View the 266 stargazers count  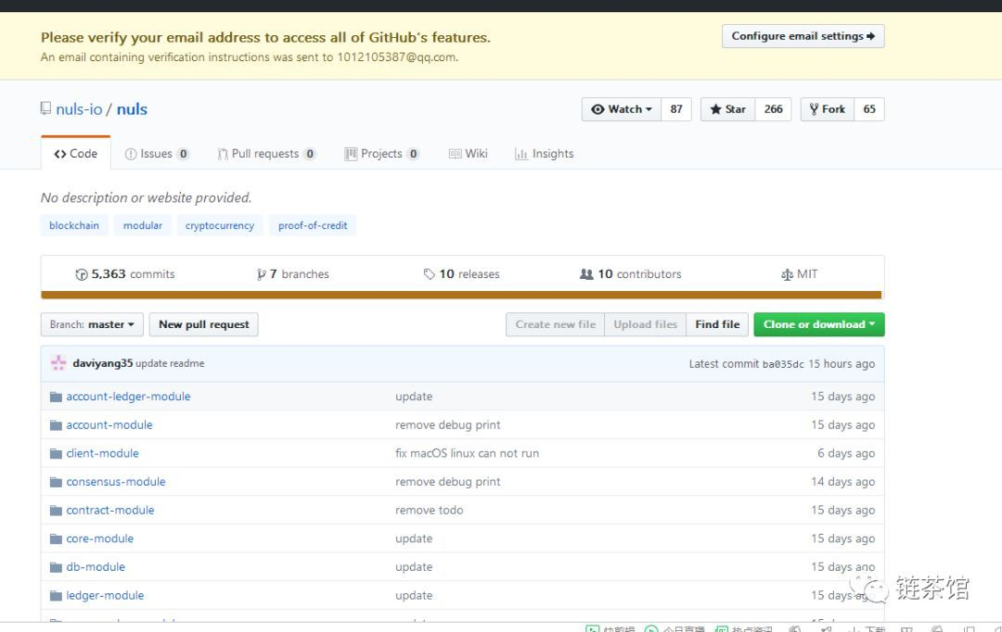coord(773,109)
